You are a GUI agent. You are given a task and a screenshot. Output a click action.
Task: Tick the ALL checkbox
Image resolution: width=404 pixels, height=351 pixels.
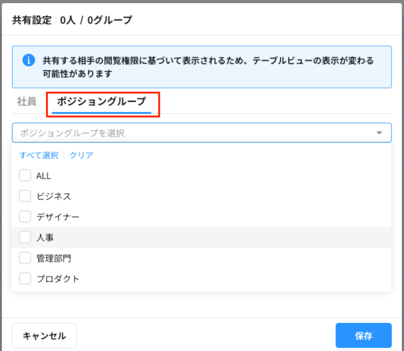25,176
